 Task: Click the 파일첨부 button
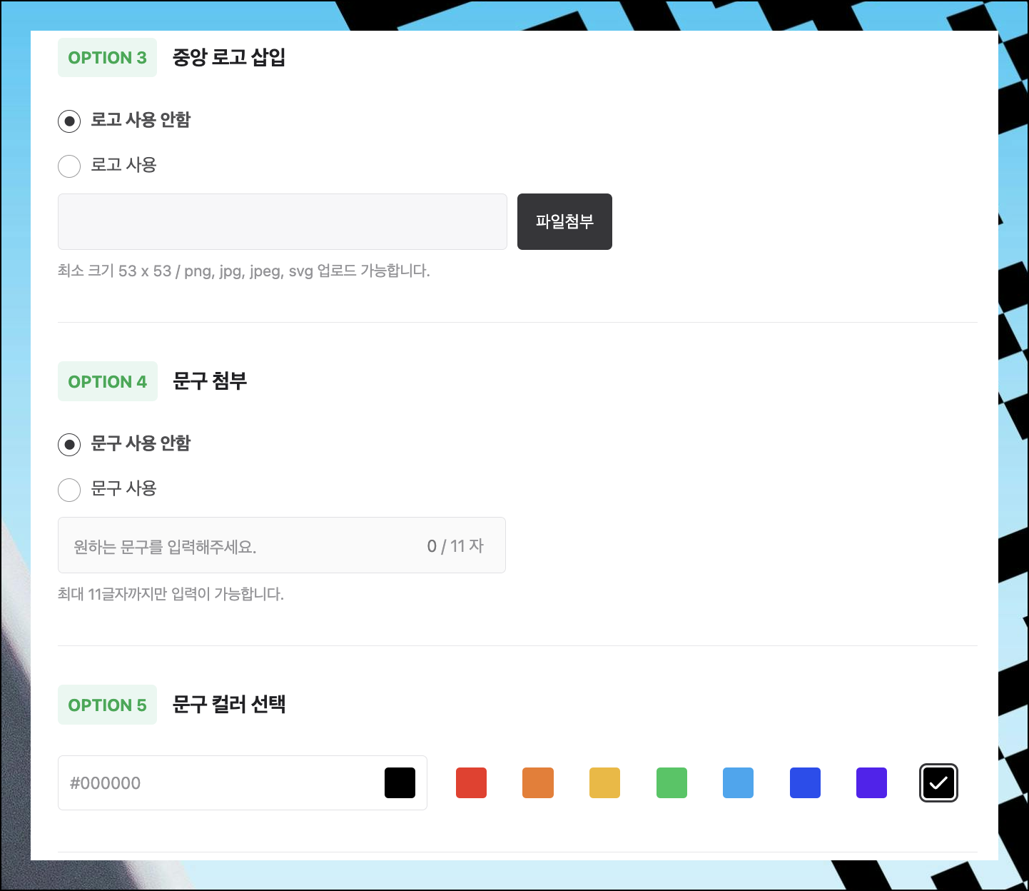[x=564, y=221]
